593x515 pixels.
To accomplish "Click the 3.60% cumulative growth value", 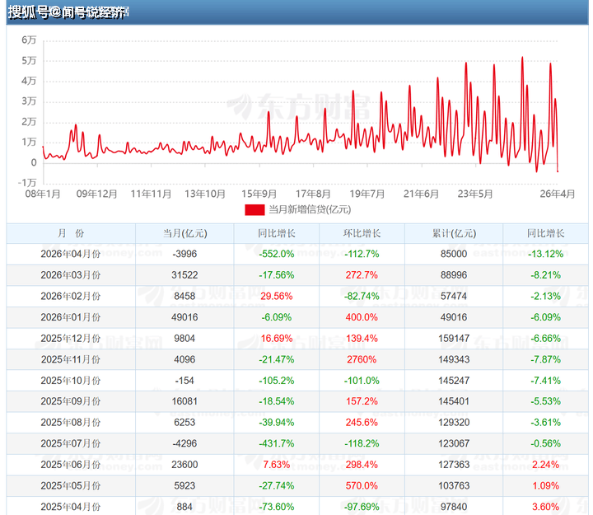I will click(x=546, y=507).
